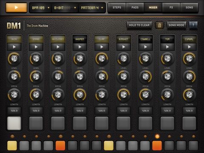The image size is (204, 153).
Task: Preview the Clap sound with its play arrow
Action: pyautogui.click(x=102, y=47)
